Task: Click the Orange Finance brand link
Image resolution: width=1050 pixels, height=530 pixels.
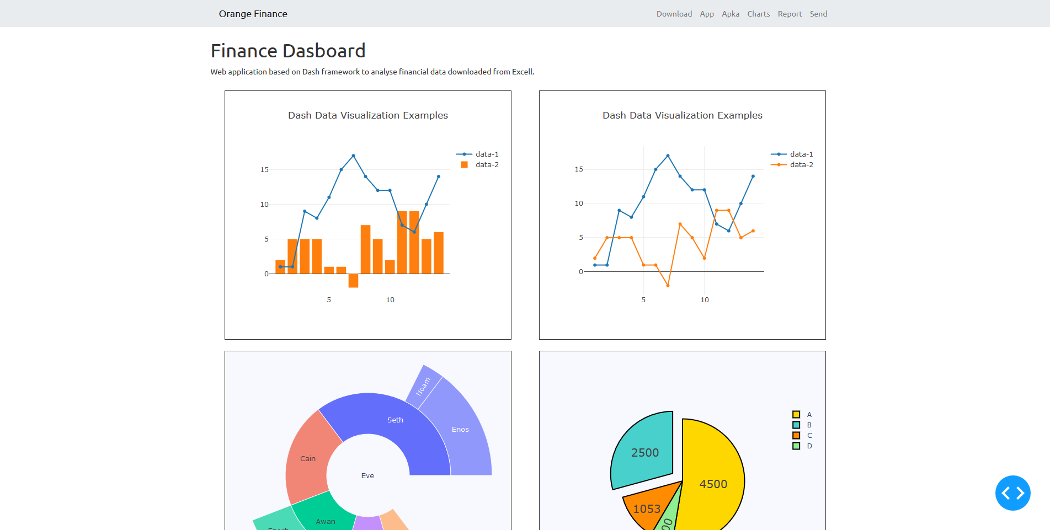Action: pyautogui.click(x=253, y=14)
